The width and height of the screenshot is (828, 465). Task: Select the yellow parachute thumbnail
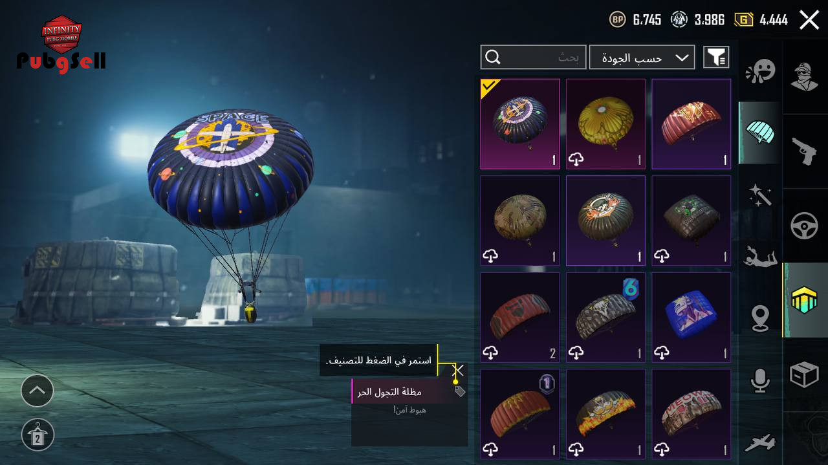(605, 124)
